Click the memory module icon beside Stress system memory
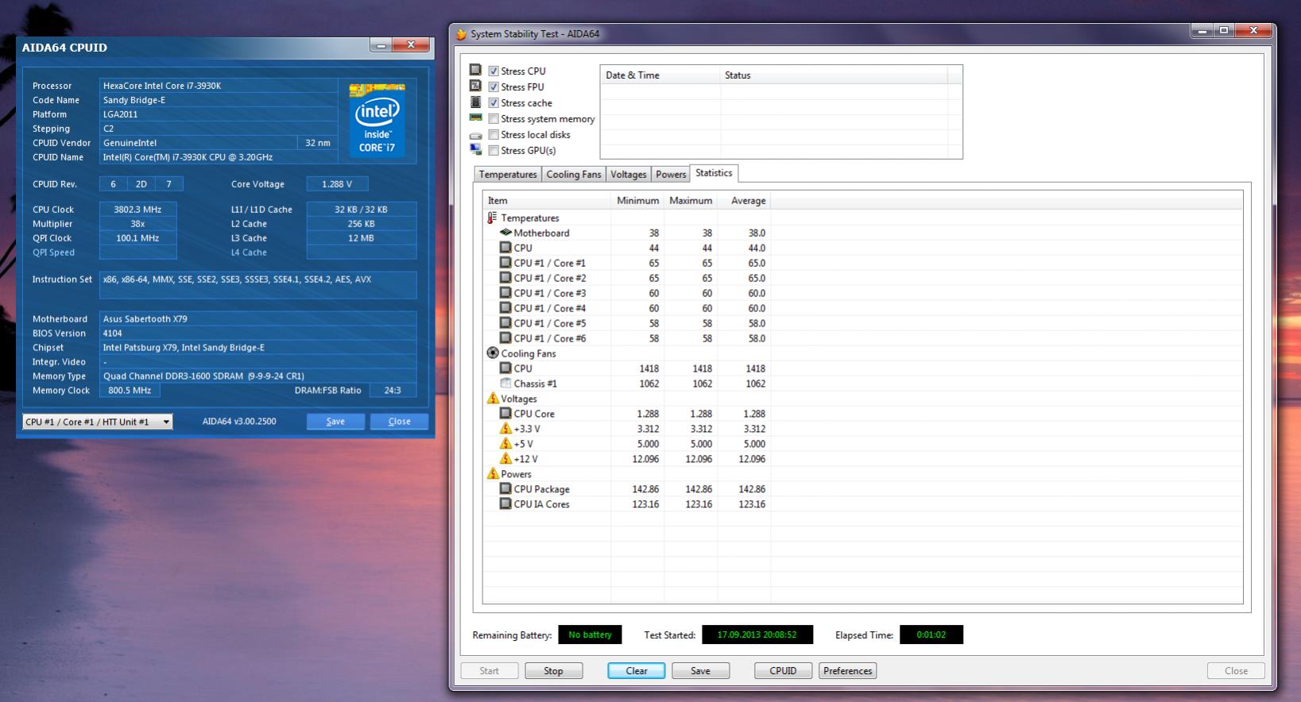1301x702 pixels. 475,118
